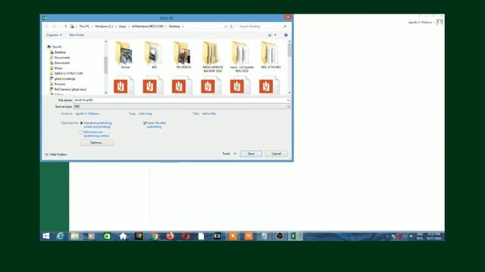Navigate to Windows (C:) in address path
The width and height of the screenshot is (485, 272).
click(104, 26)
